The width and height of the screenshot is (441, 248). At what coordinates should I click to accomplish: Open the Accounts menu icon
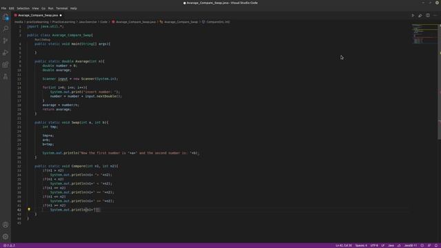6,225
